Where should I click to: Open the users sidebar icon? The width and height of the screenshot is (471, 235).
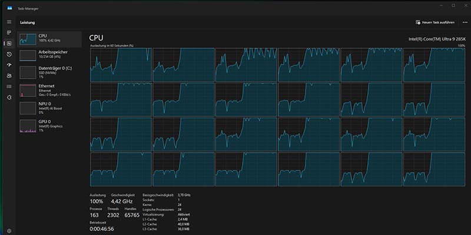tap(9, 76)
